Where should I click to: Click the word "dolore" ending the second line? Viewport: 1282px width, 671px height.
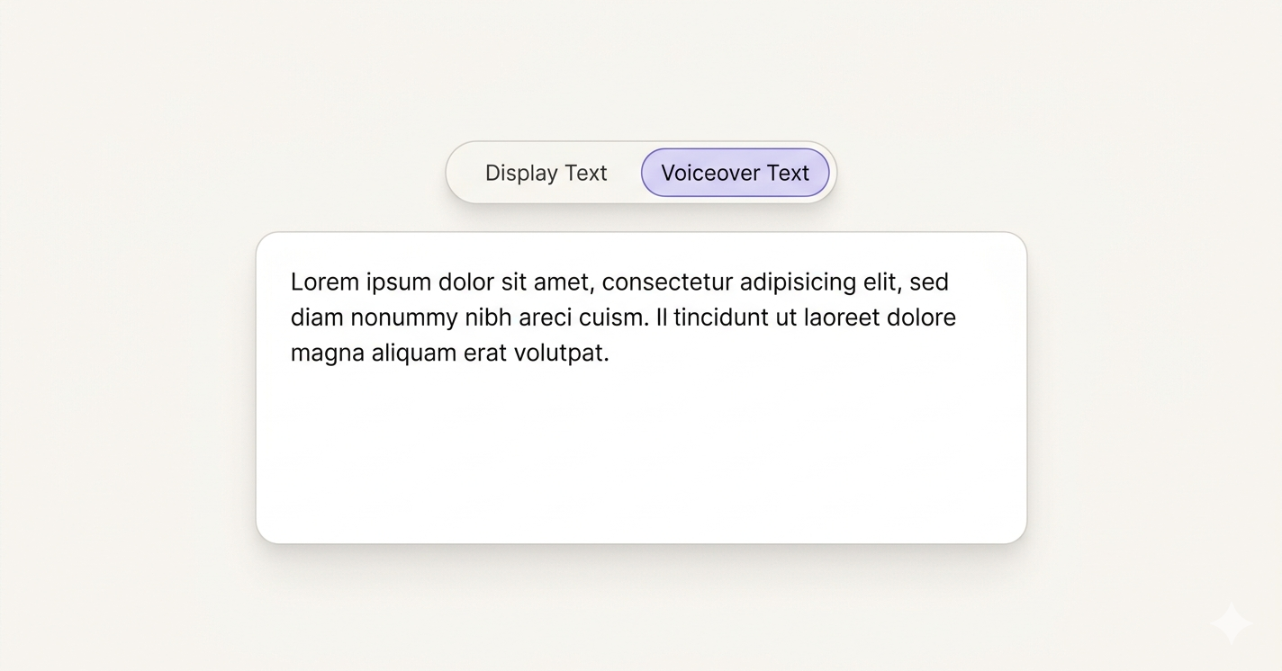(921, 318)
